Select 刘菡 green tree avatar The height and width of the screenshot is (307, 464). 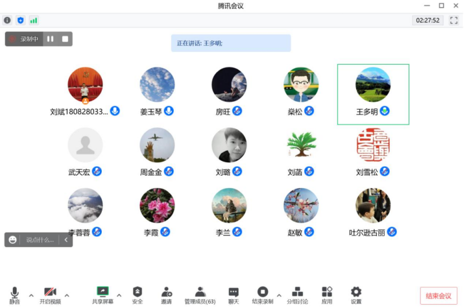click(301, 145)
